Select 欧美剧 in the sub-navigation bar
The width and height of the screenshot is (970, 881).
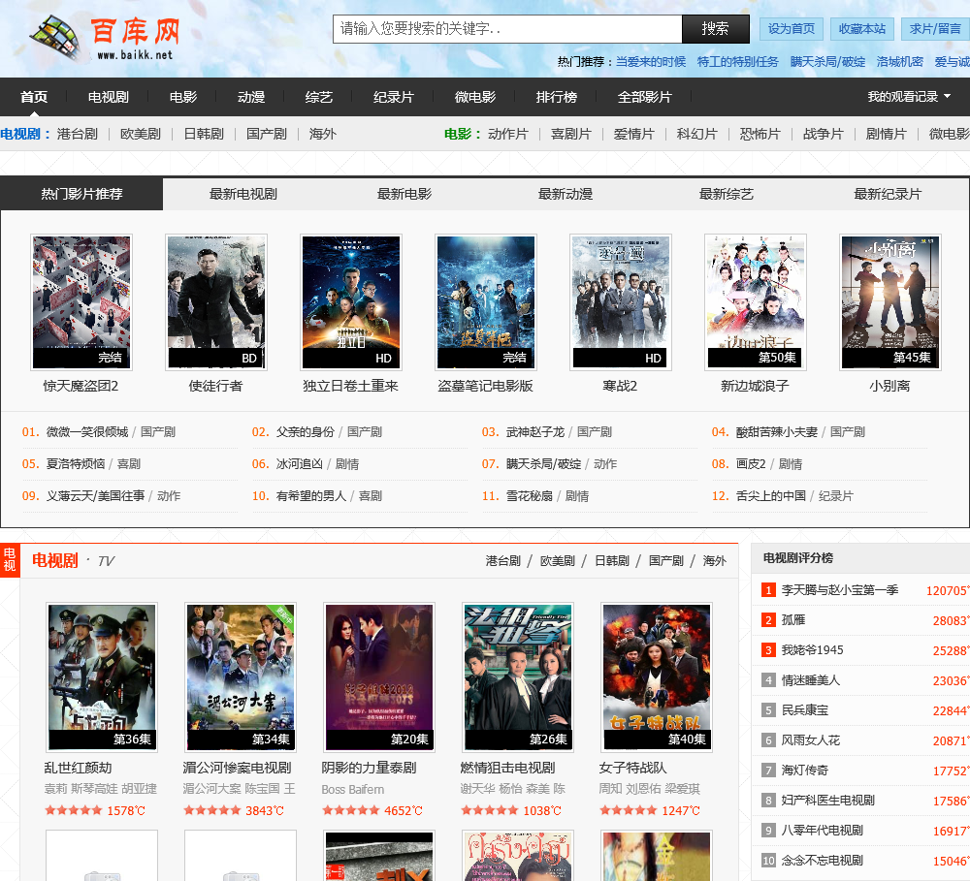141,134
